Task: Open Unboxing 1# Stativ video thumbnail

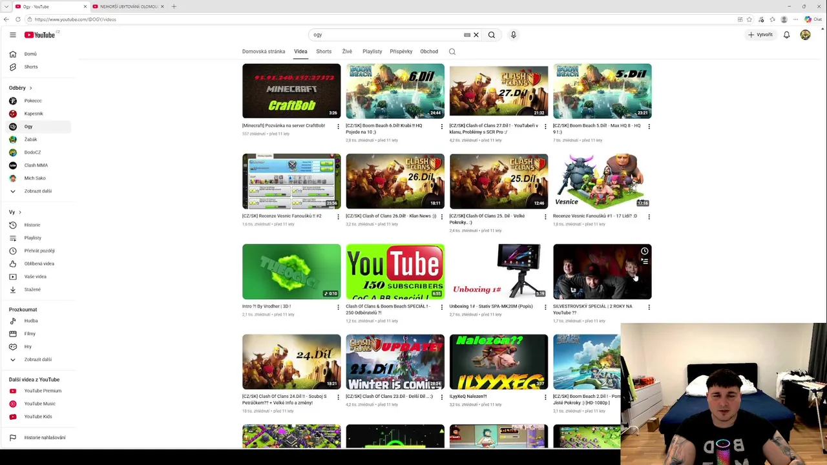Action: click(x=499, y=272)
